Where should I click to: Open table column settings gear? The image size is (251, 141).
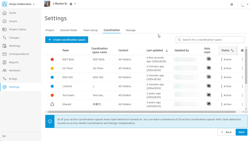click(x=242, y=50)
